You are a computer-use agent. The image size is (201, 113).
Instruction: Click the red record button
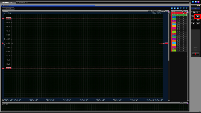195,54
